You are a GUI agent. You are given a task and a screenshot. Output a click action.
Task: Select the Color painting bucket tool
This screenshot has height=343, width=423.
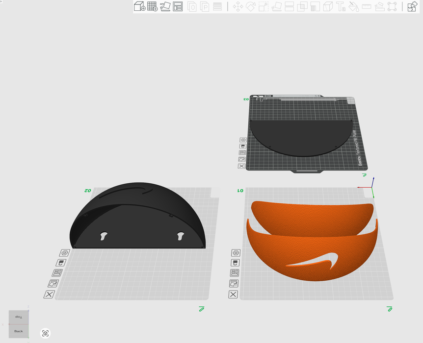tap(353, 6)
